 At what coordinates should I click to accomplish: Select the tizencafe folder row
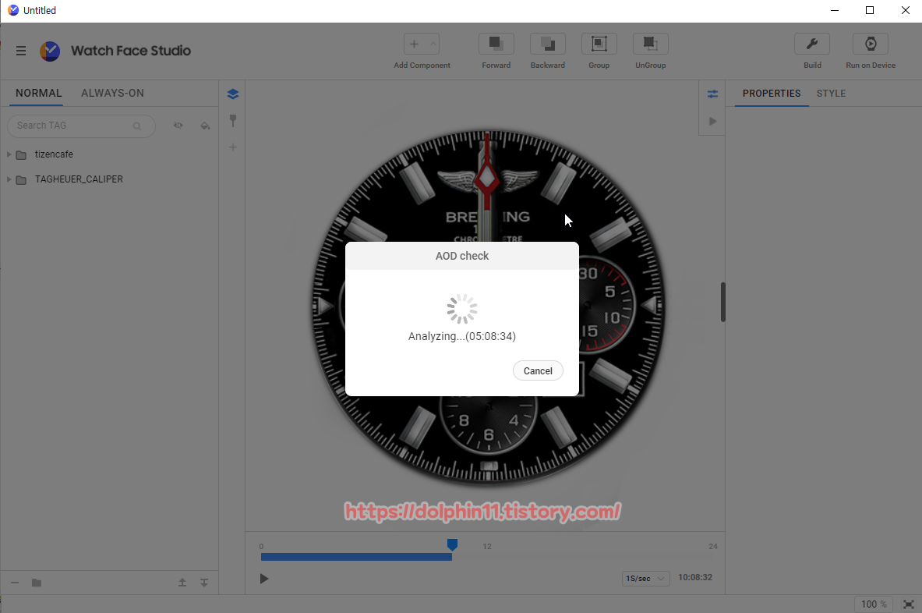[x=109, y=154]
